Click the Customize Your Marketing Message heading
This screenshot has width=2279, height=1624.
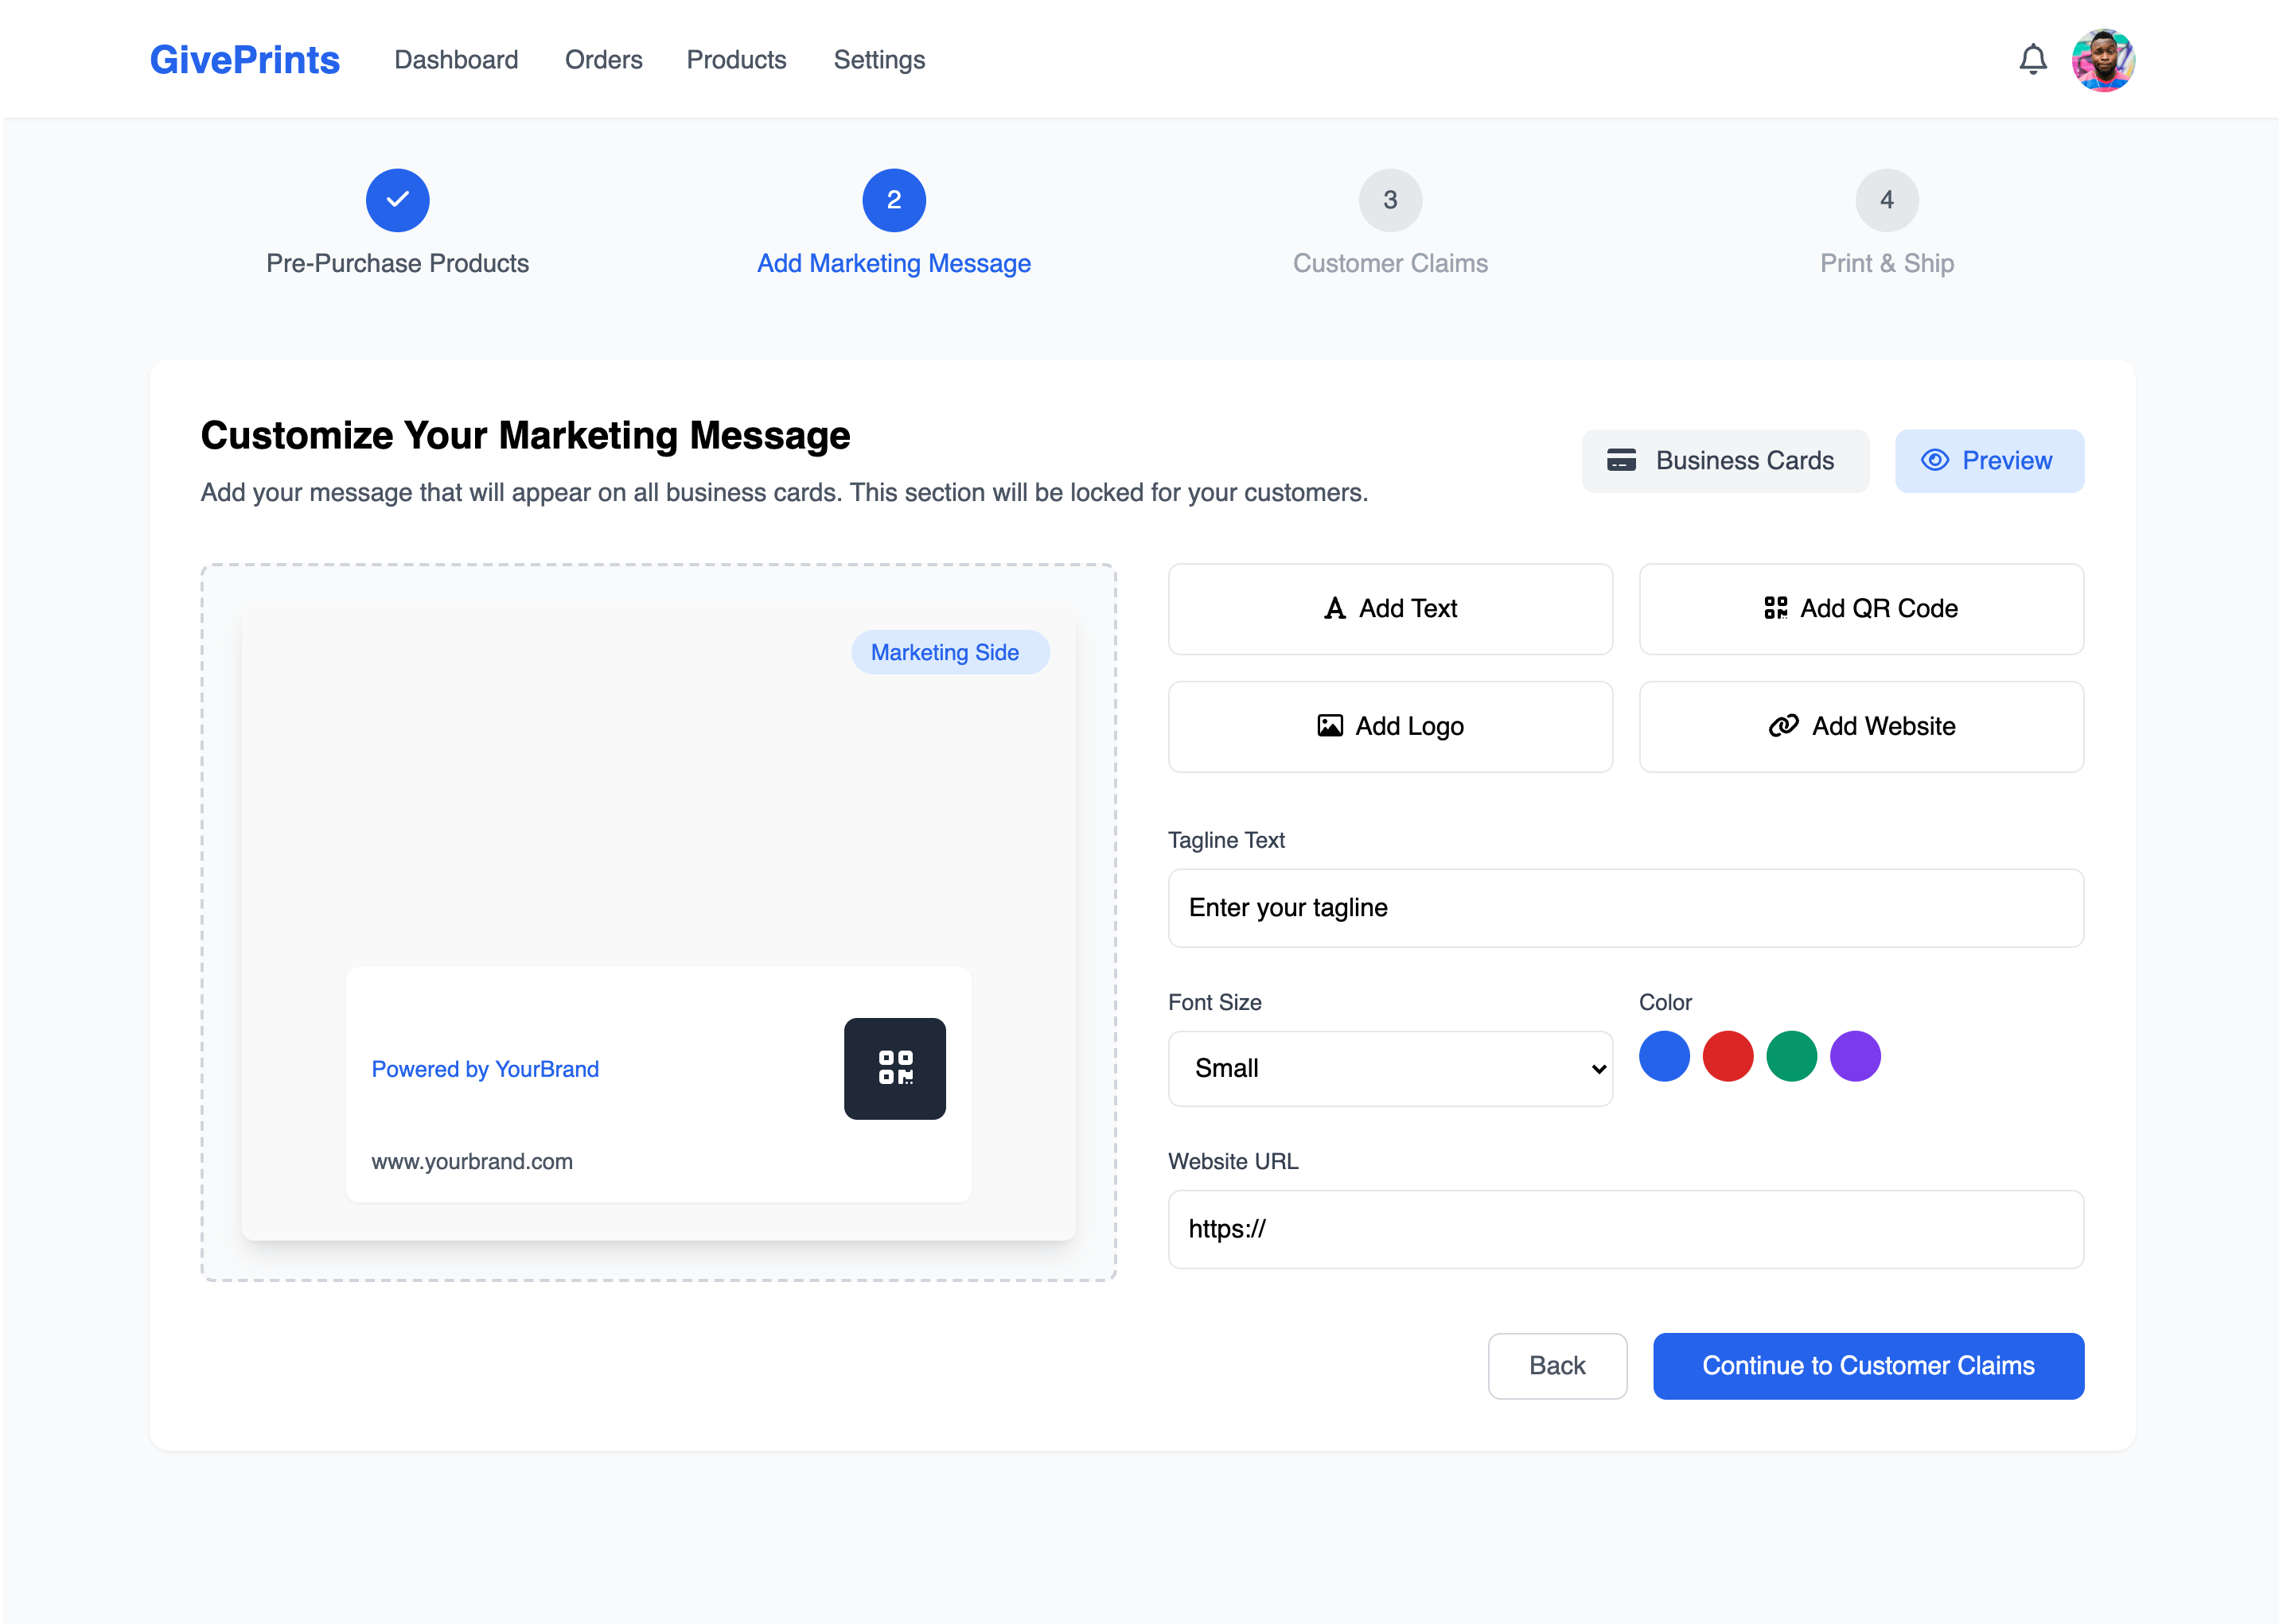(525, 435)
